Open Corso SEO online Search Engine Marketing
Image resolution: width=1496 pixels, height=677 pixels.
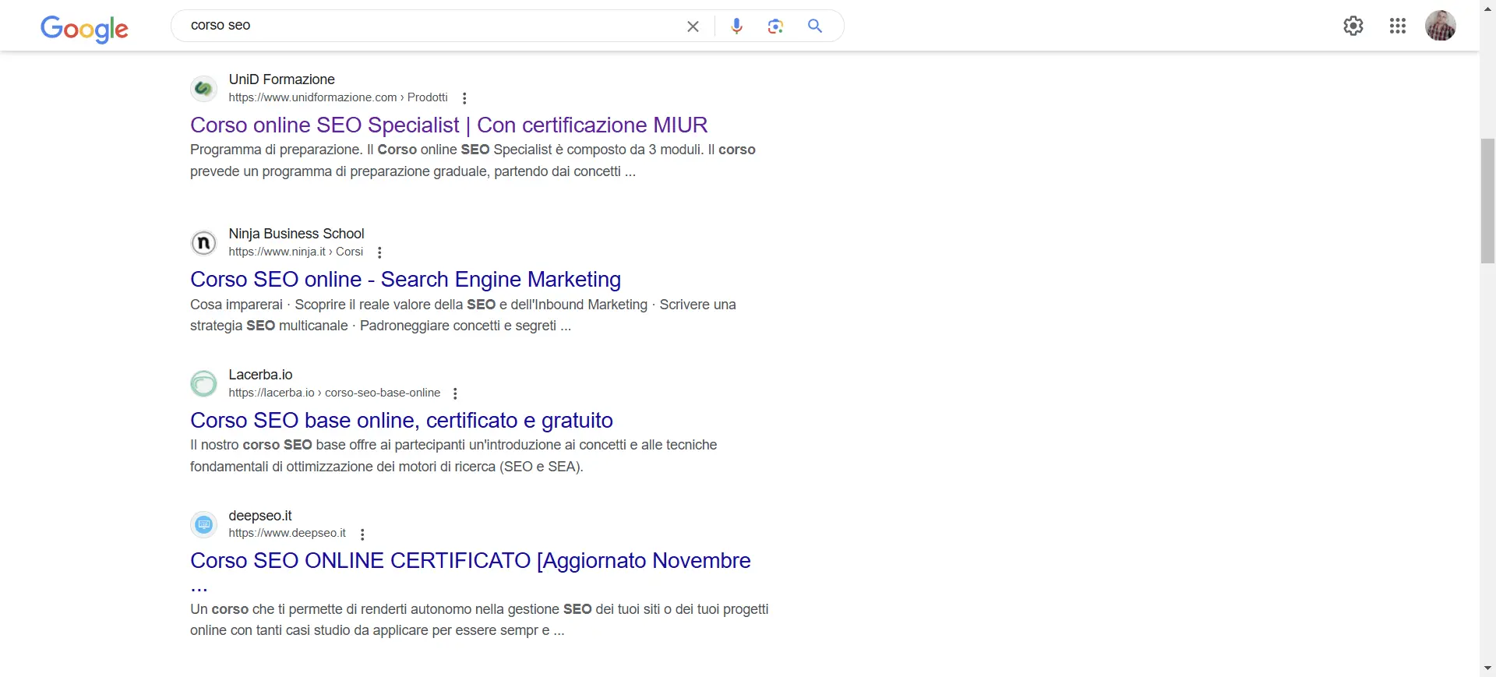pyautogui.click(x=405, y=279)
